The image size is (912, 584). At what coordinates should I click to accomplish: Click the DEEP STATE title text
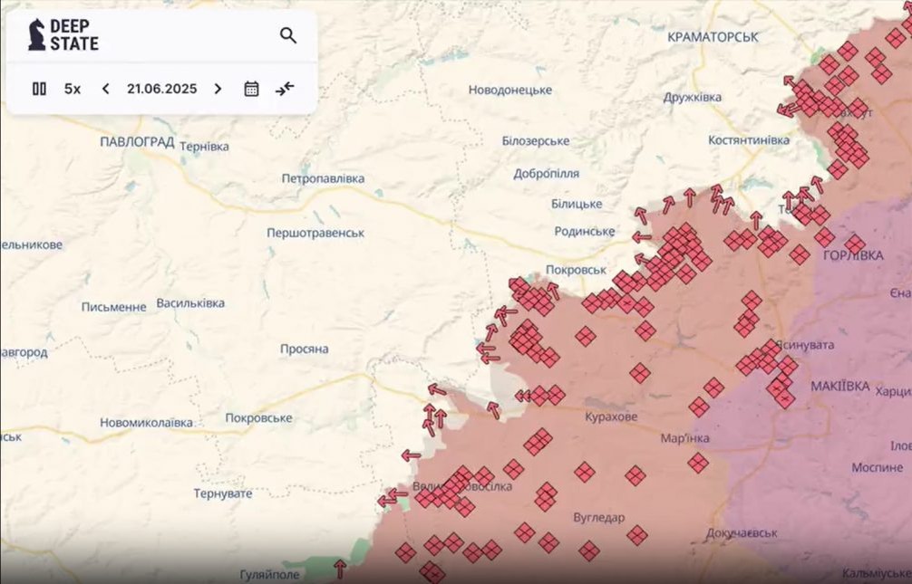73,35
